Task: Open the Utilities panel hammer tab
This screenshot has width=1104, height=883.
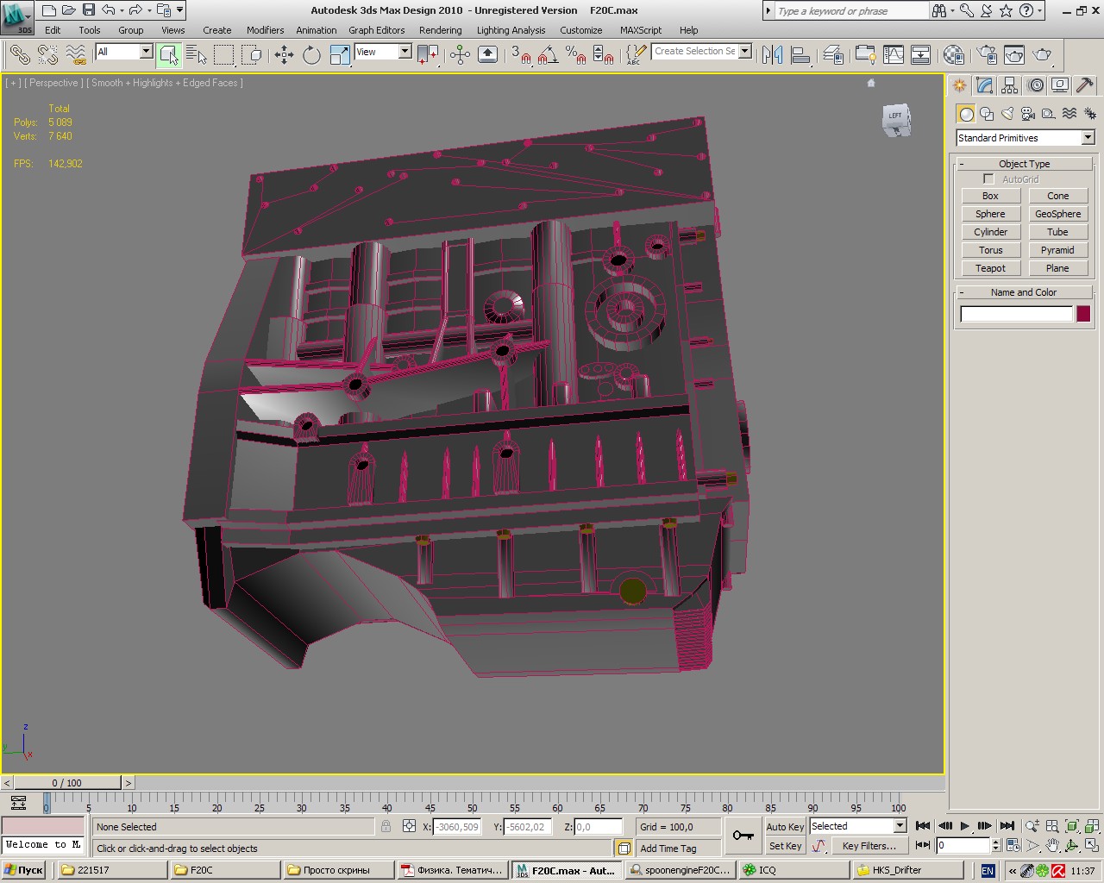Action: (1085, 85)
